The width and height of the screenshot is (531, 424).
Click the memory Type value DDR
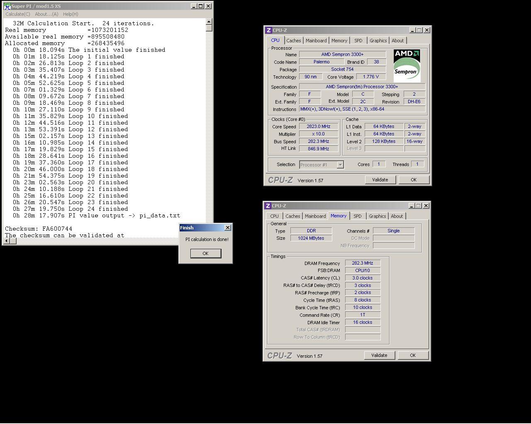[x=311, y=231]
